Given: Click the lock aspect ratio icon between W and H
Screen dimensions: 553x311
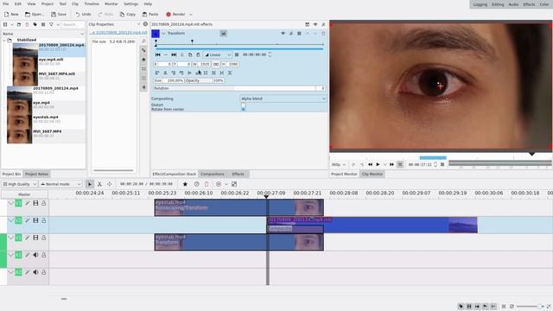Looking at the screenshot, I should [x=216, y=64].
